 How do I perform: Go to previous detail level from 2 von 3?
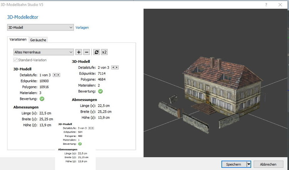coord(113,67)
